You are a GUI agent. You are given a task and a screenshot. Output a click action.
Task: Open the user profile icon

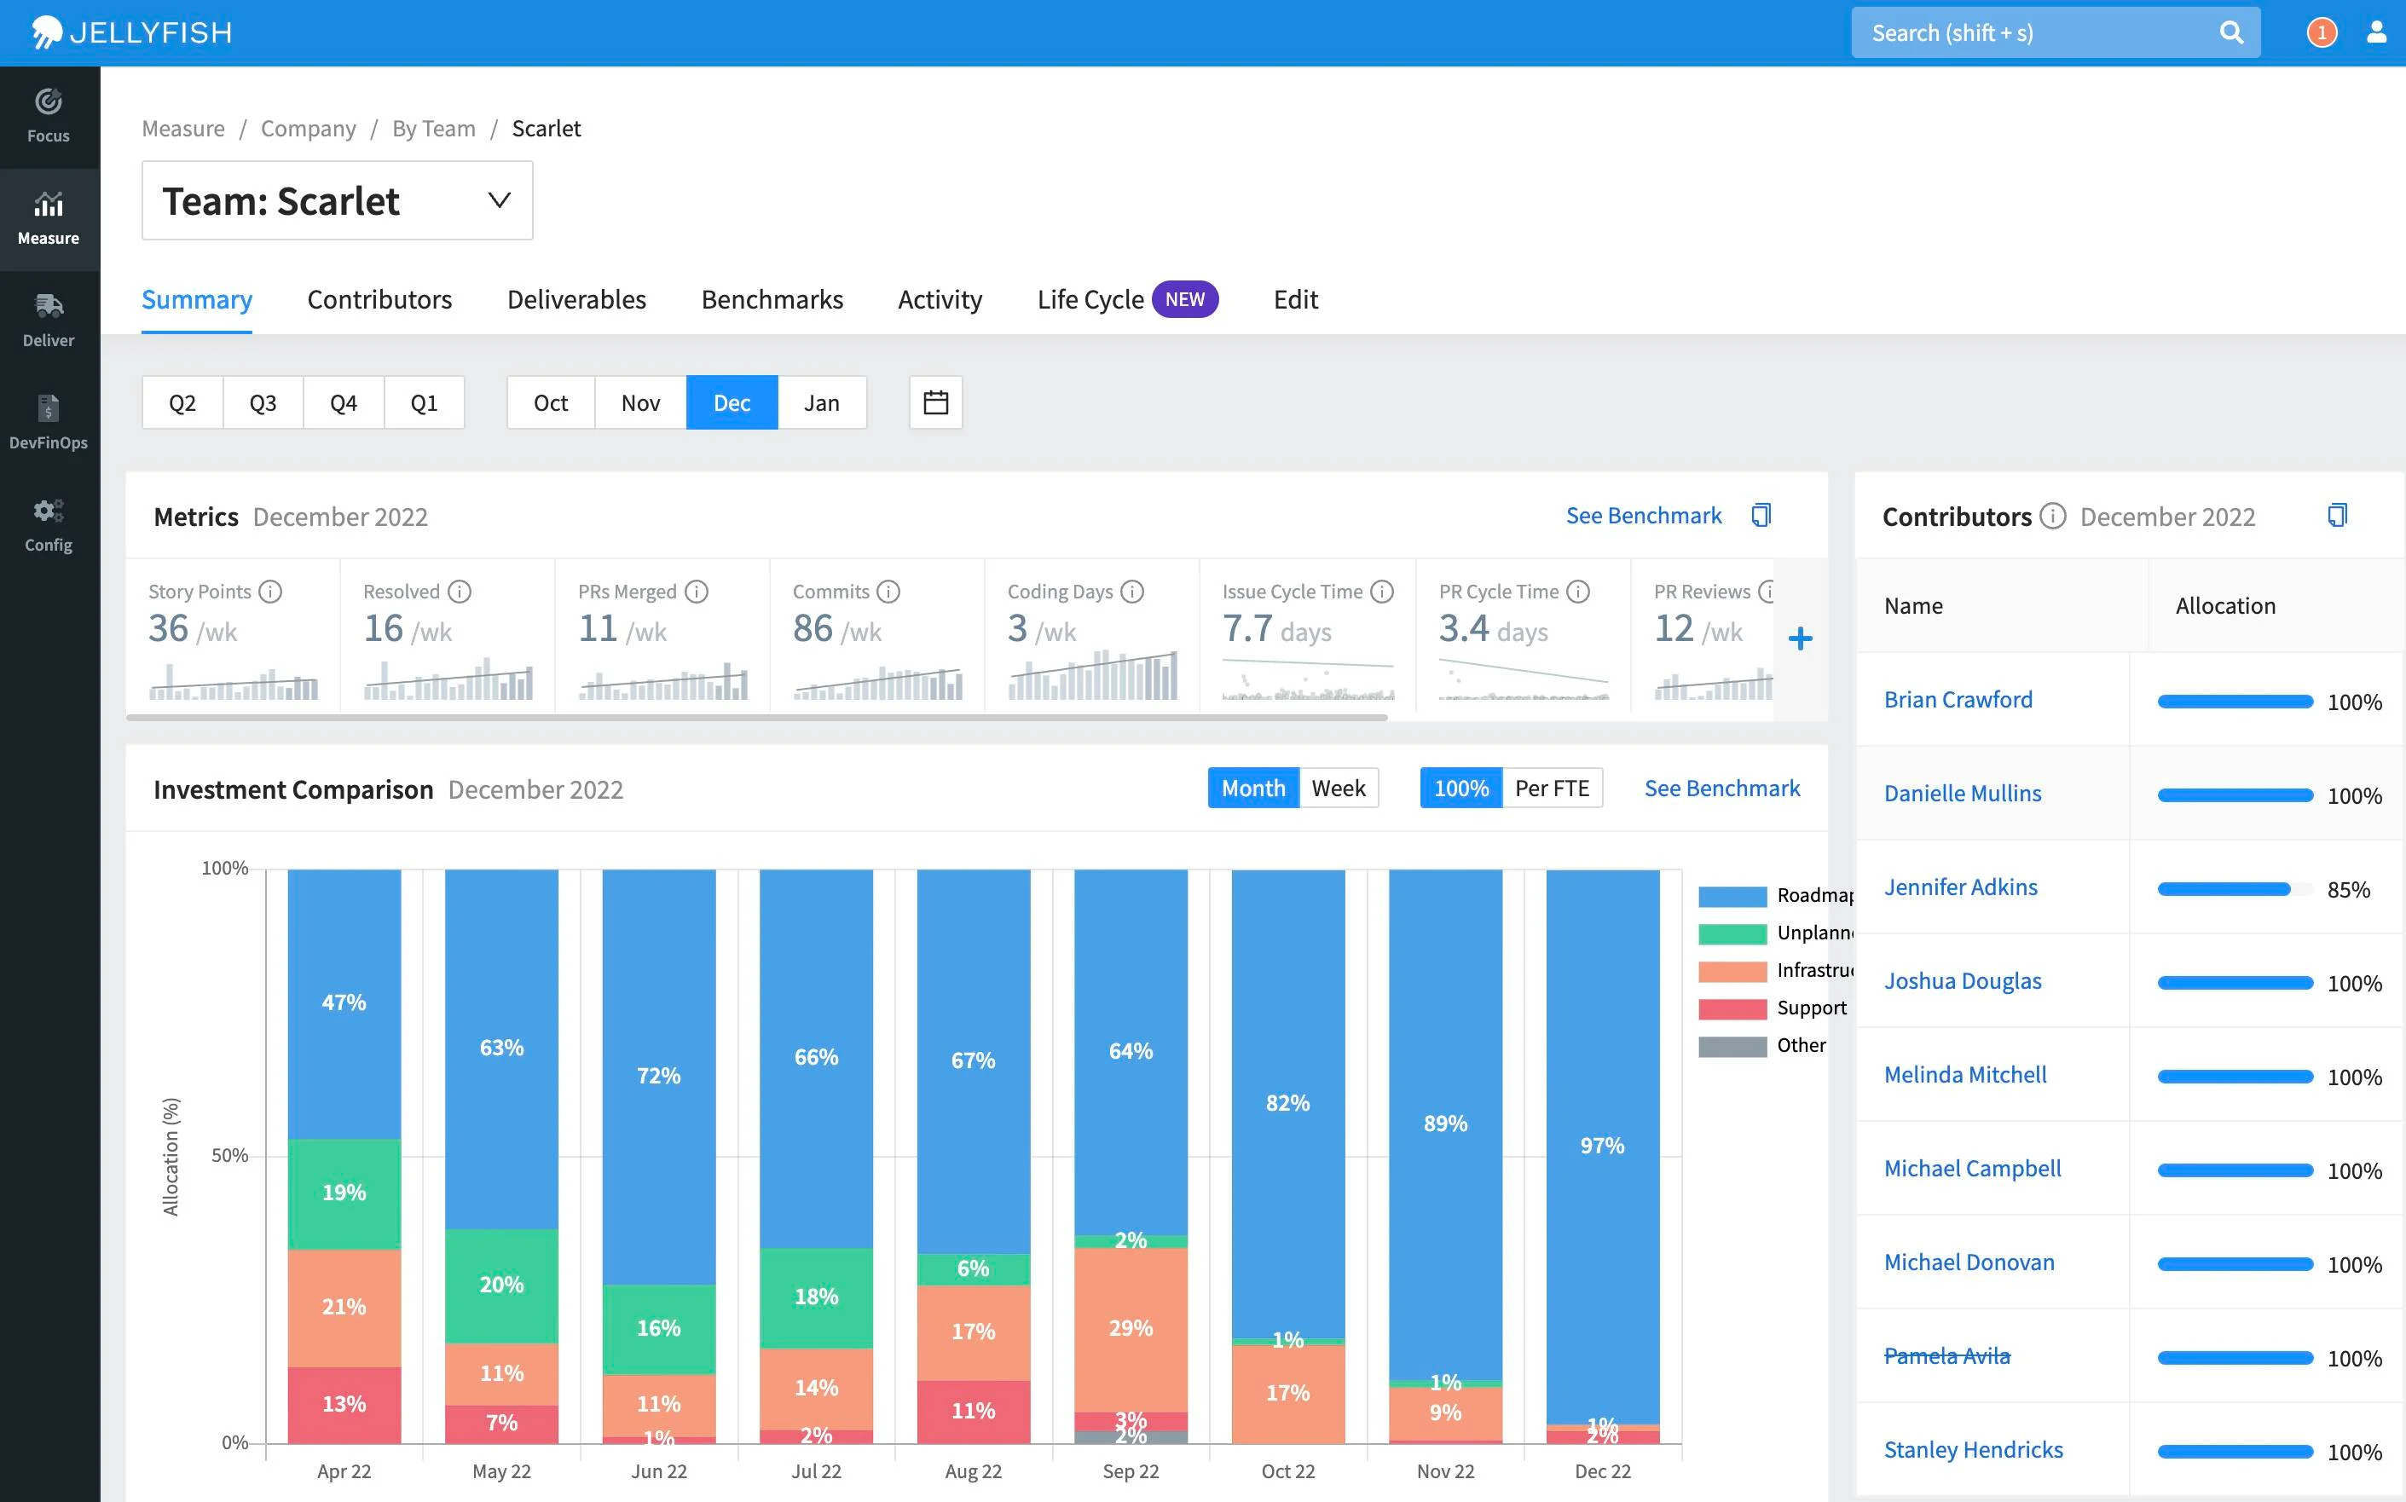pyautogui.click(x=2376, y=32)
